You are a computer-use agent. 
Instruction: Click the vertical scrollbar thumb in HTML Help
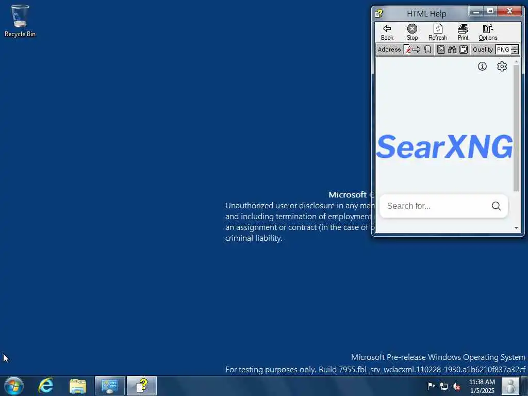[x=516, y=128]
